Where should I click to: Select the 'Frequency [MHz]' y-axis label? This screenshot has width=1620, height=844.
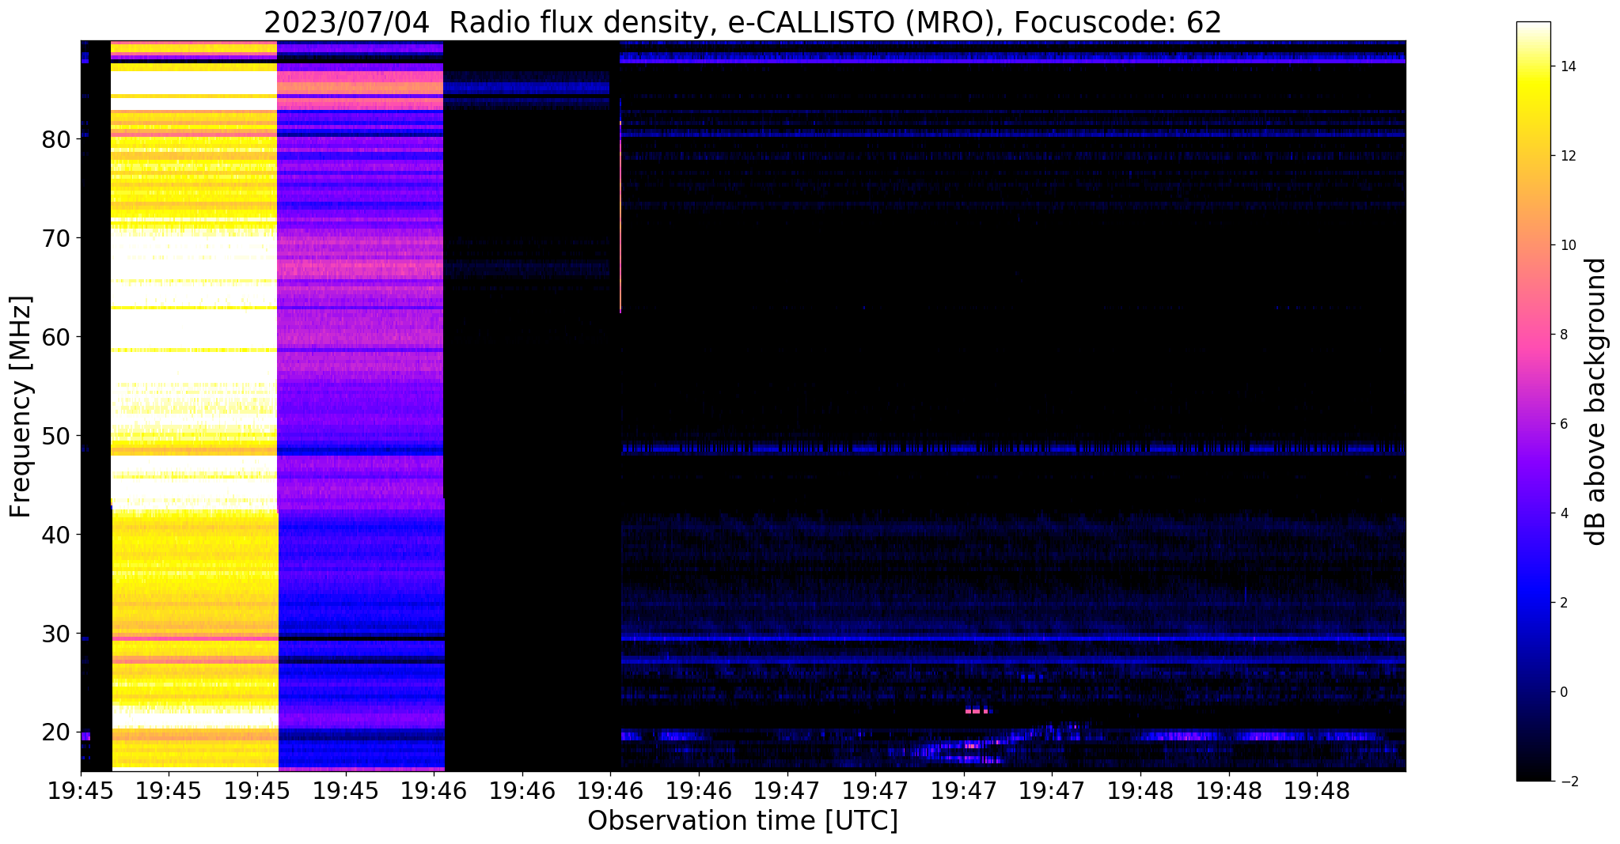click(x=21, y=407)
